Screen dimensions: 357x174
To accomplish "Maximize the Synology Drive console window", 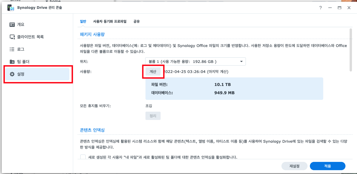I will tap(340, 8).
